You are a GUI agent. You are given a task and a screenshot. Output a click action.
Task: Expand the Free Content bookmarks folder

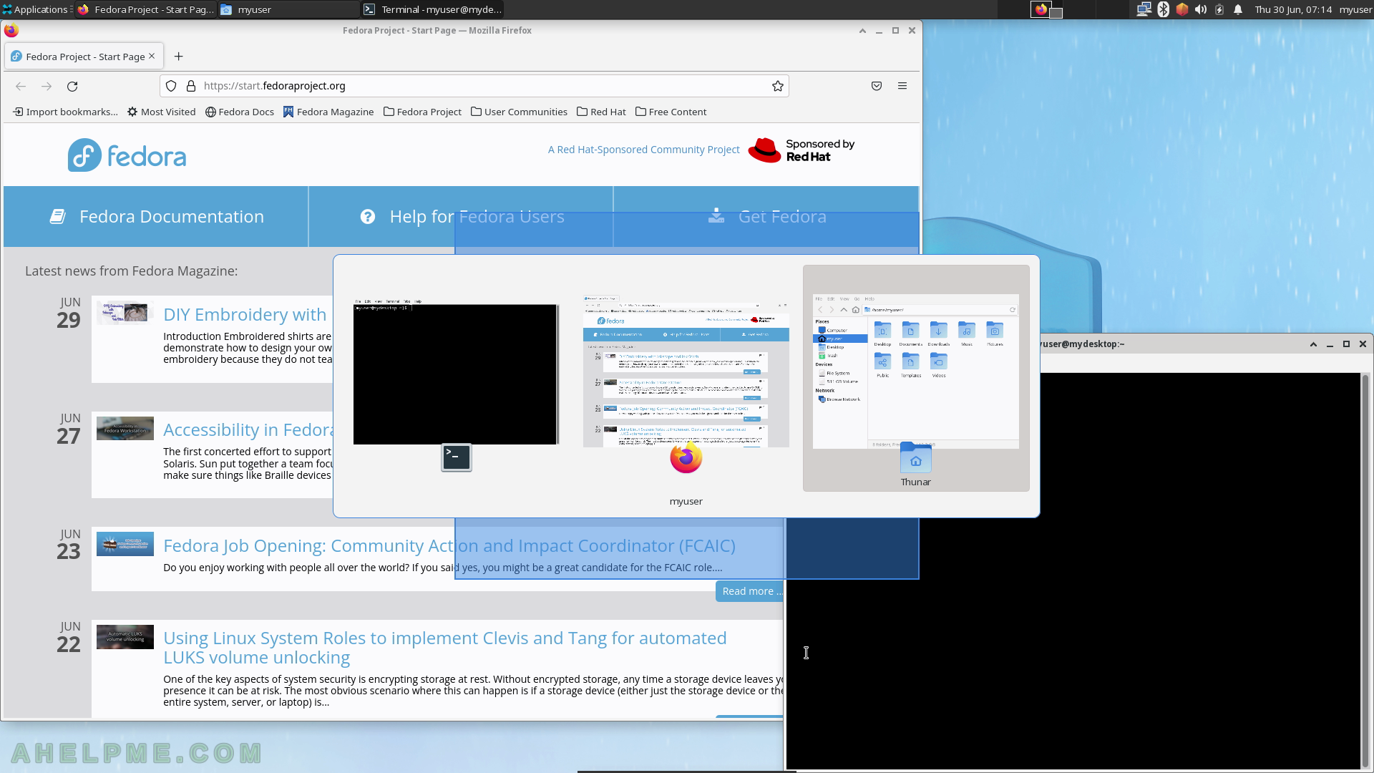click(671, 112)
